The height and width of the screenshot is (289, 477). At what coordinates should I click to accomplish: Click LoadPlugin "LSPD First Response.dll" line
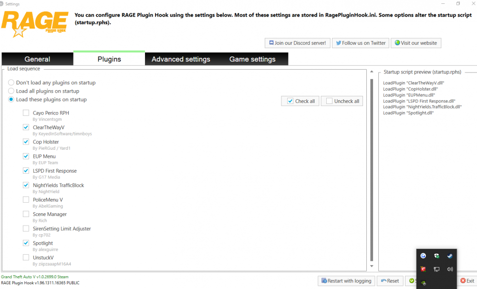[x=419, y=101]
